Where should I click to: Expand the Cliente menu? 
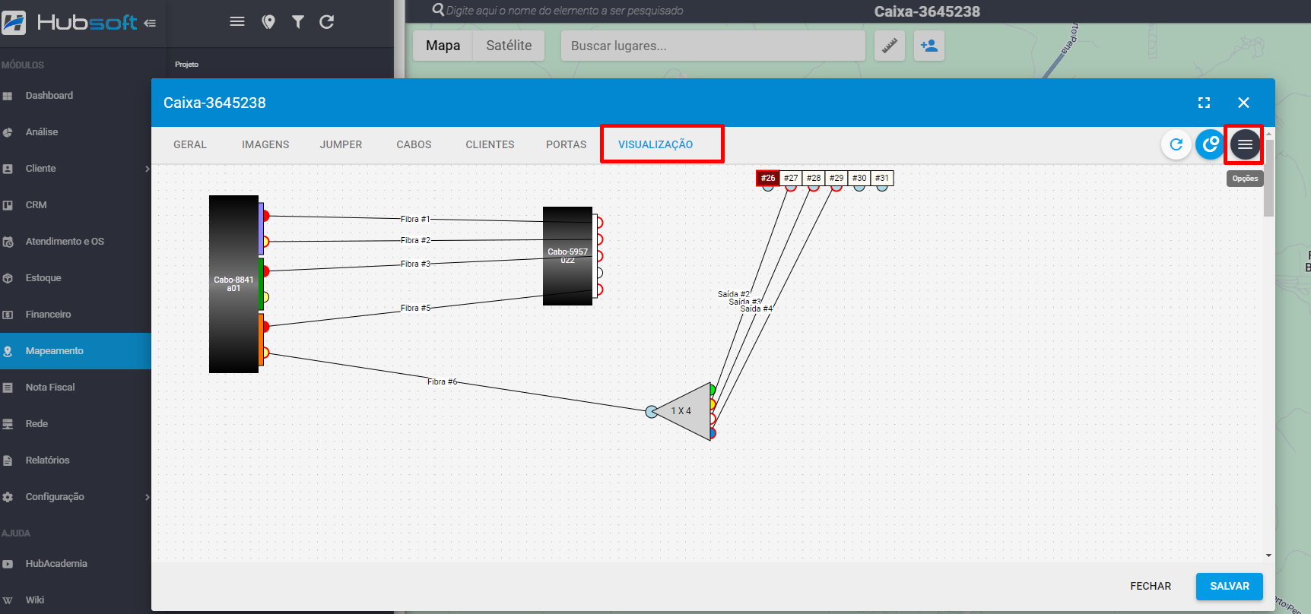pyautogui.click(x=75, y=169)
